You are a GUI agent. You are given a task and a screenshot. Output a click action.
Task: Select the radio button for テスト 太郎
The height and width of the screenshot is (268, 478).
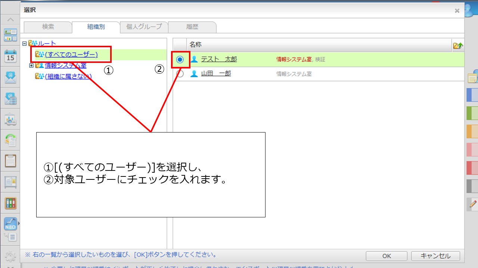(x=180, y=60)
